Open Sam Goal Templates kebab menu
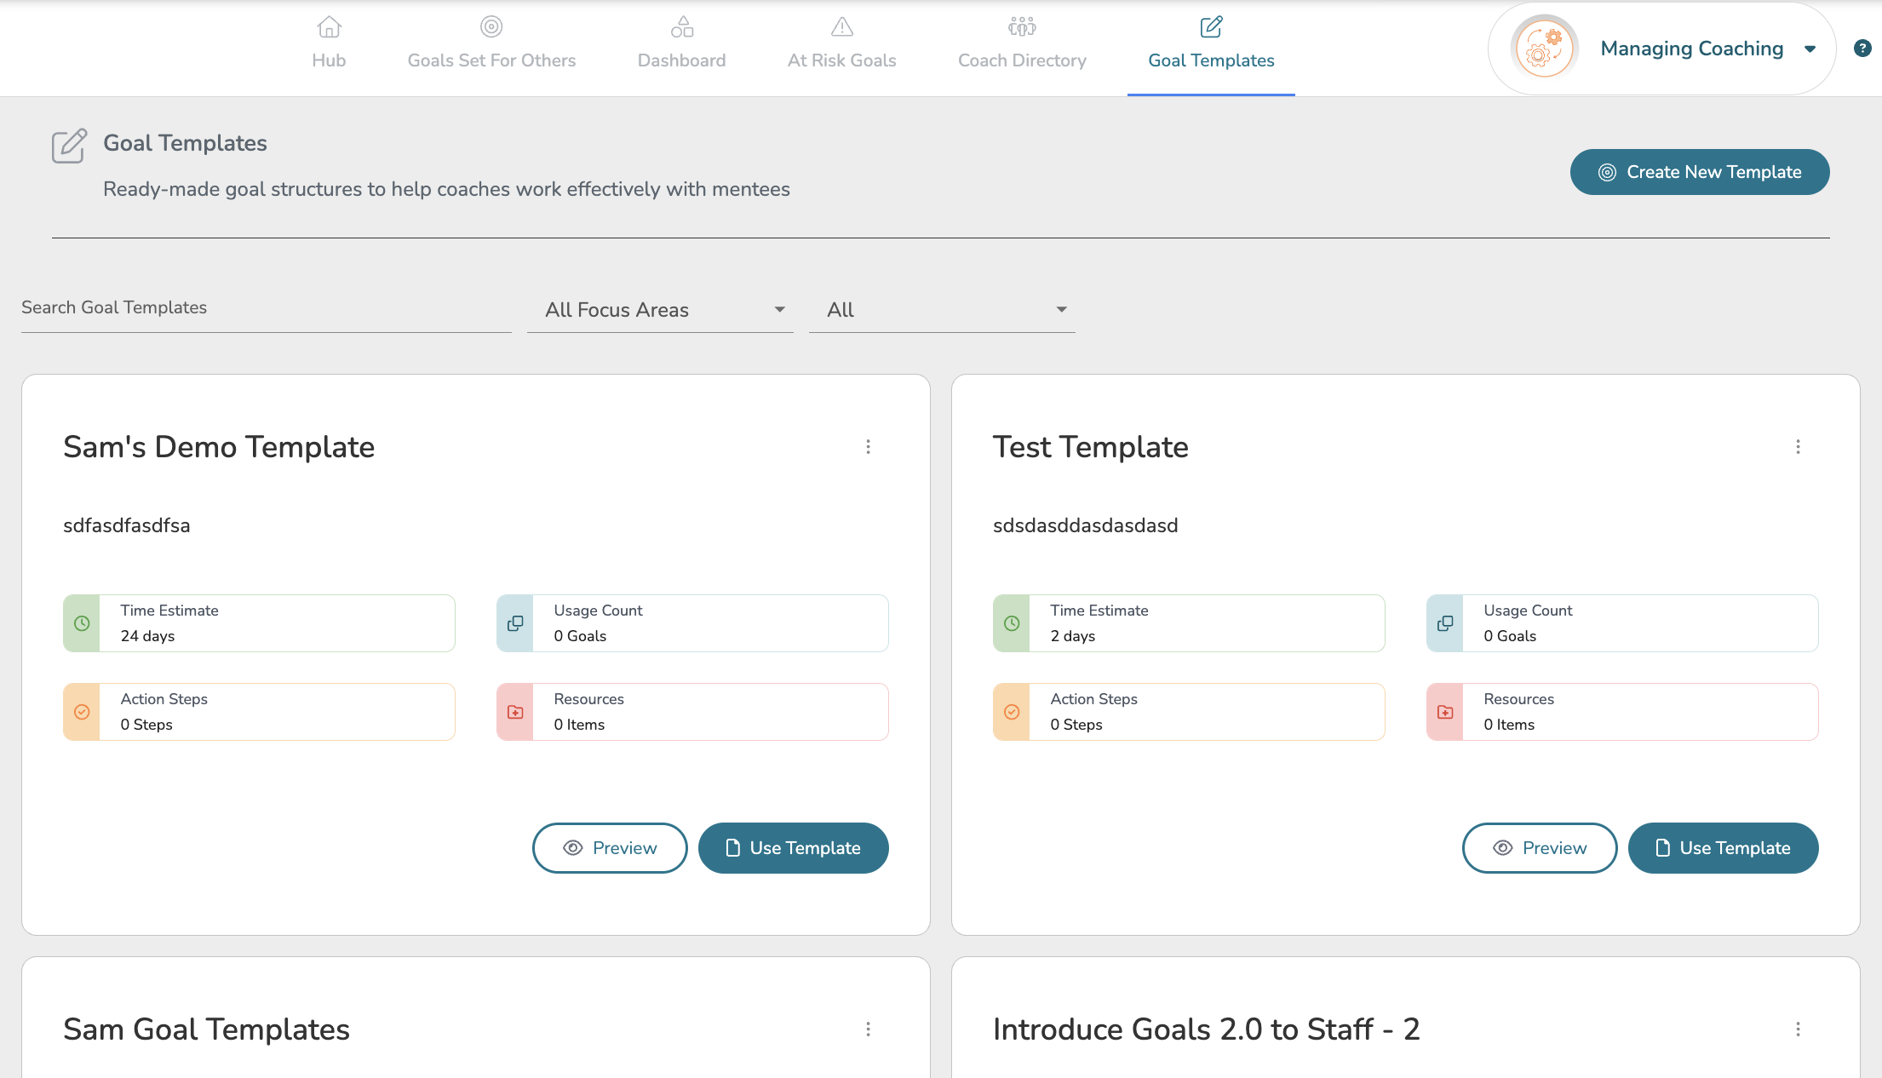The image size is (1882, 1078). [x=868, y=1029]
